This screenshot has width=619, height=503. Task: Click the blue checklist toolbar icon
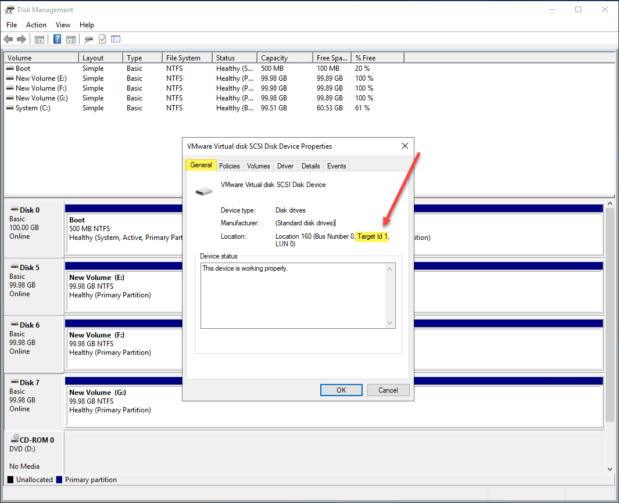[115, 39]
